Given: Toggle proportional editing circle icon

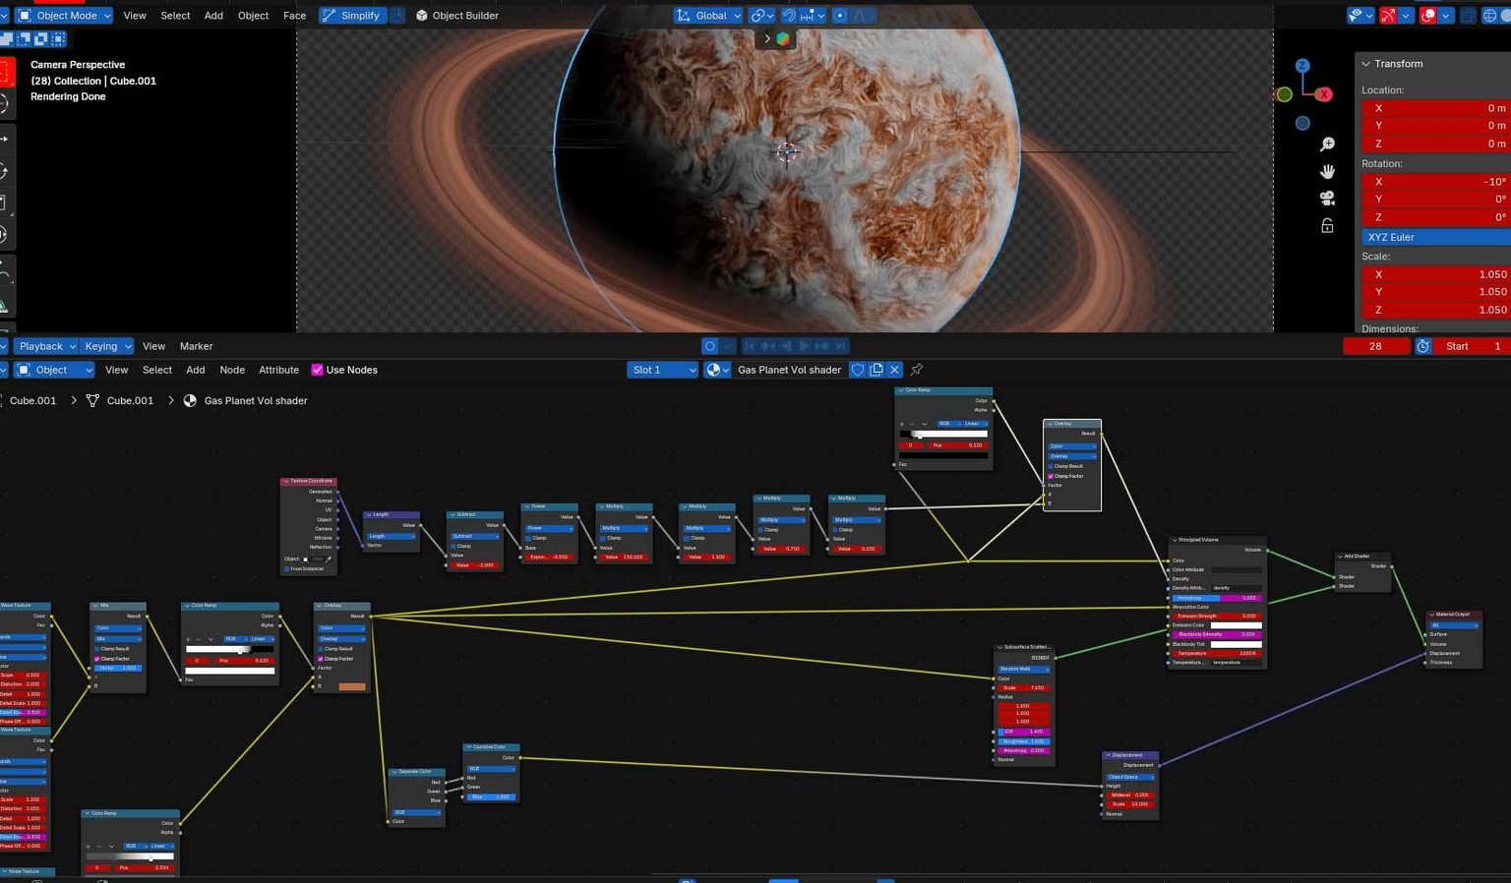Looking at the screenshot, I should click(x=840, y=16).
